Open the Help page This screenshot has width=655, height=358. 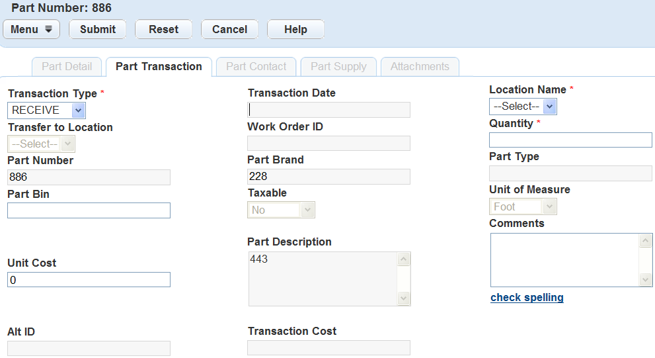tap(295, 29)
